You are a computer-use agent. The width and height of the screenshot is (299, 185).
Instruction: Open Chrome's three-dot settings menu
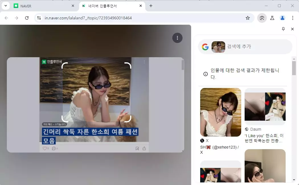coord(293,18)
